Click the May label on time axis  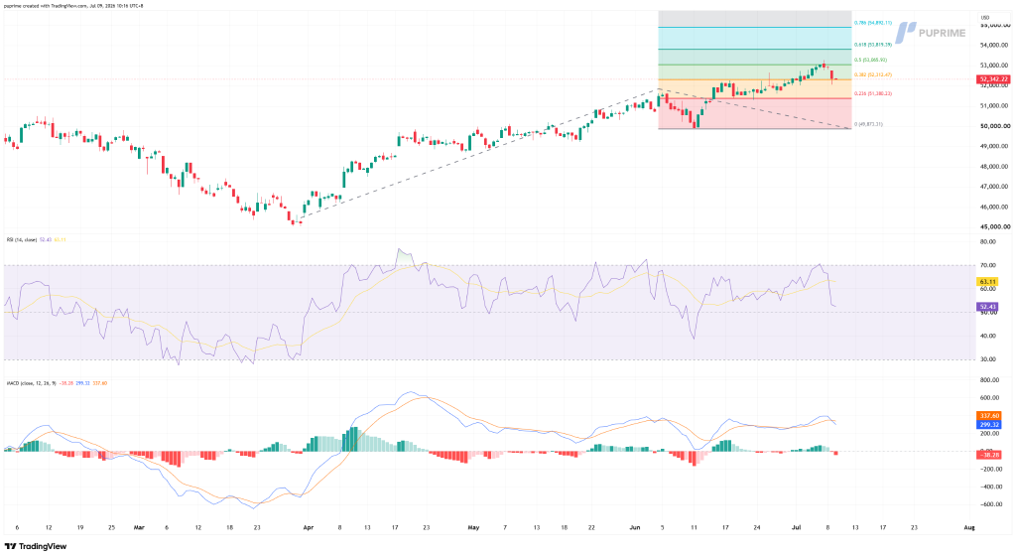coord(473,528)
